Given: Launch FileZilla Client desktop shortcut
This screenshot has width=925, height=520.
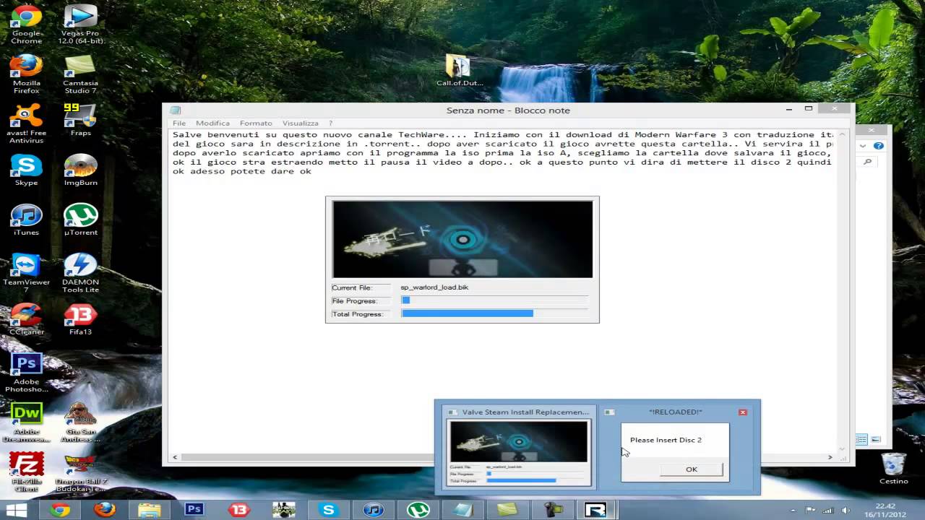Looking at the screenshot, I should click(x=26, y=473).
